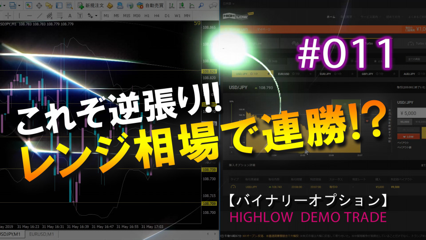Open the profiles dropdown arrow
426x240 pixels.
click(x=19, y=5)
